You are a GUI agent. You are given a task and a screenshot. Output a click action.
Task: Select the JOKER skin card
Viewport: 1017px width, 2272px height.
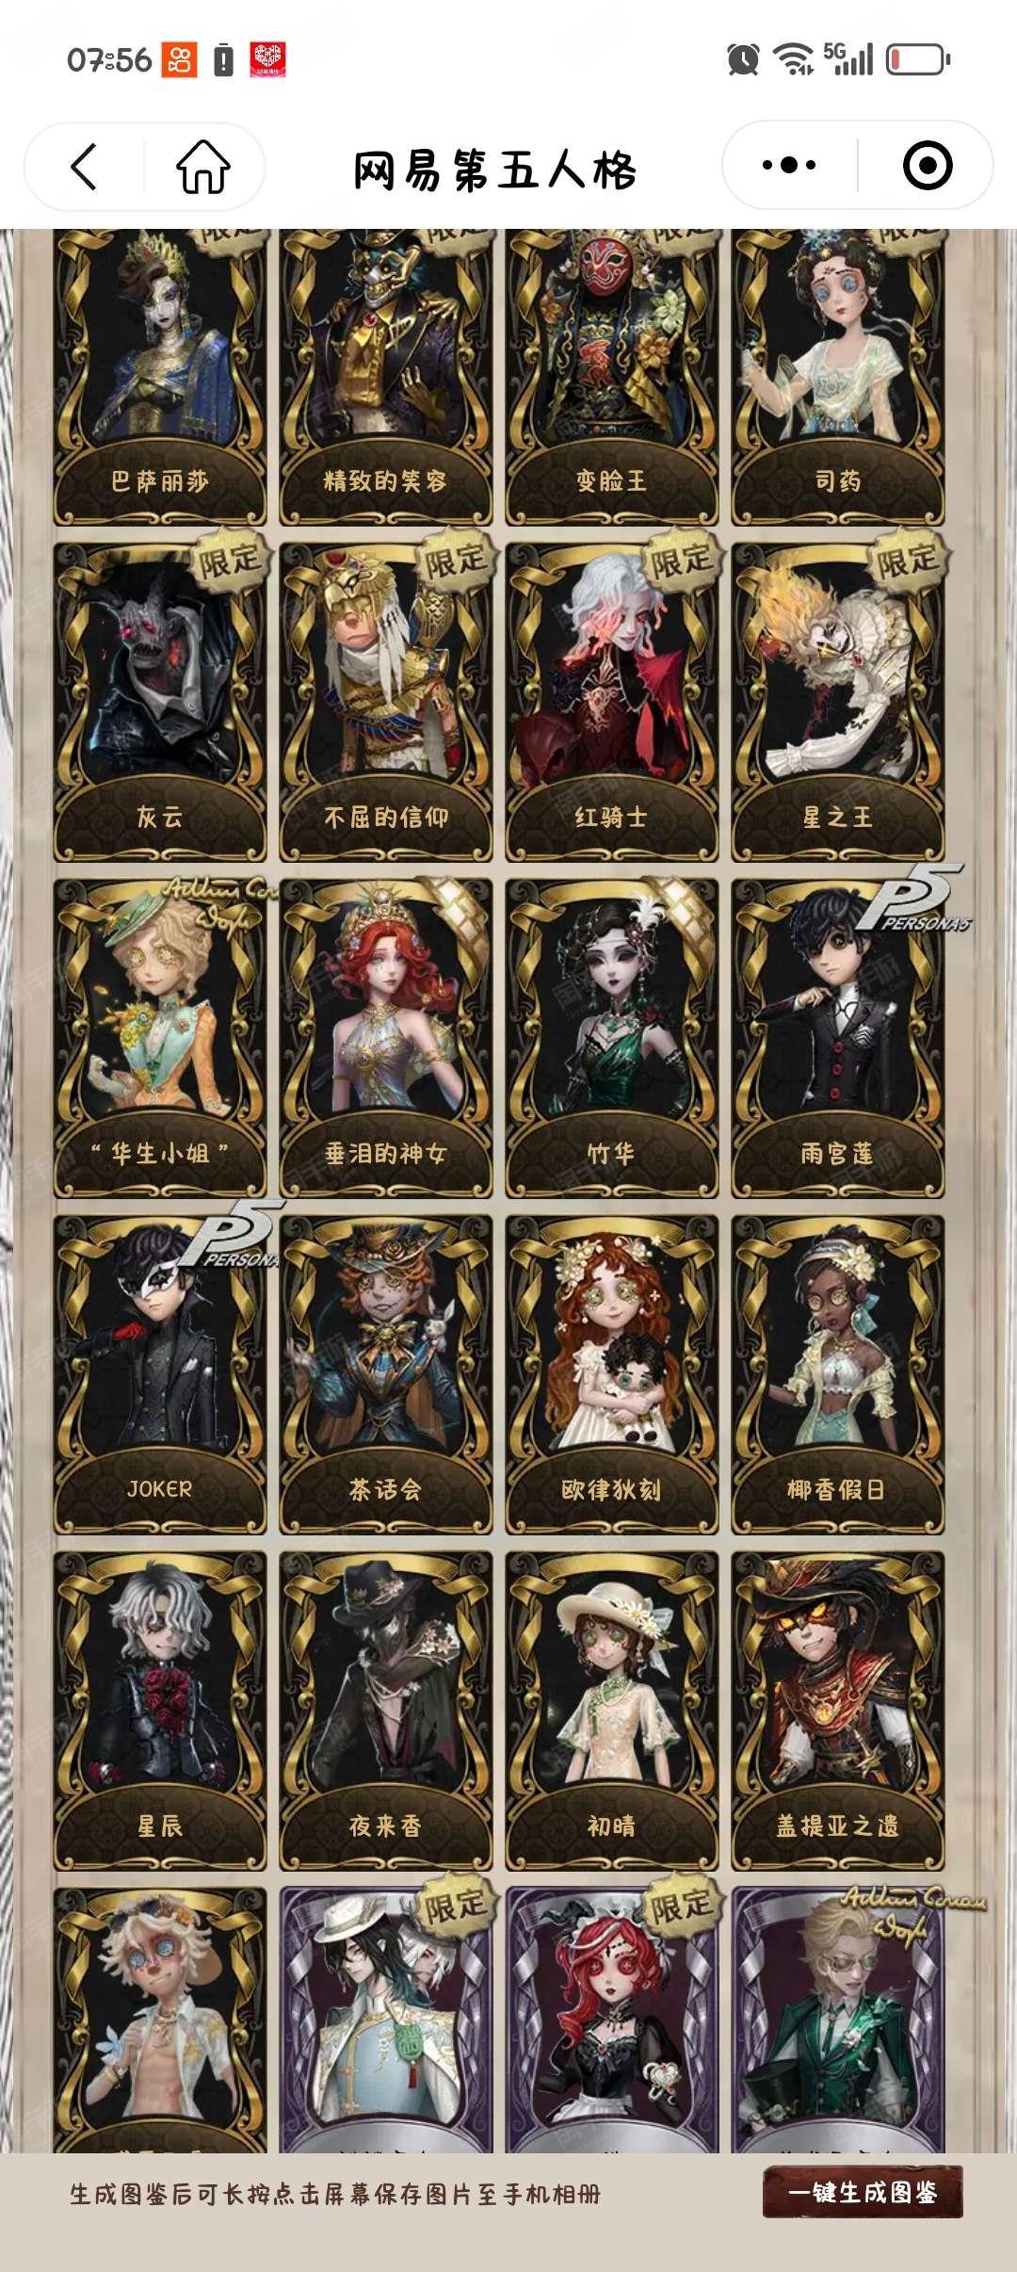click(160, 1374)
